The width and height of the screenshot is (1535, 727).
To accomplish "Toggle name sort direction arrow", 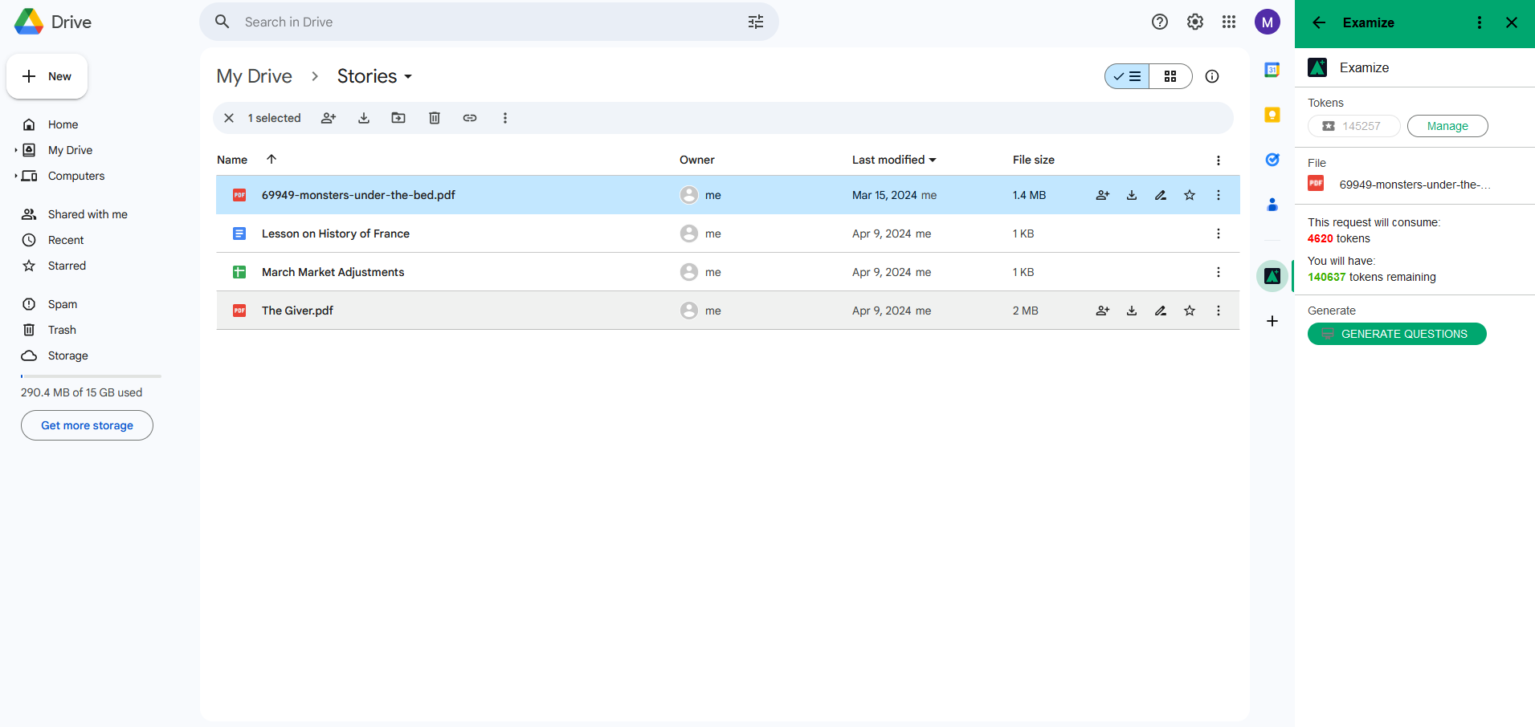I will pyautogui.click(x=271, y=159).
